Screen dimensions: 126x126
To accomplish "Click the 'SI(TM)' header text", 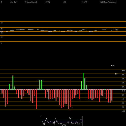I will click(x=48, y=2).
